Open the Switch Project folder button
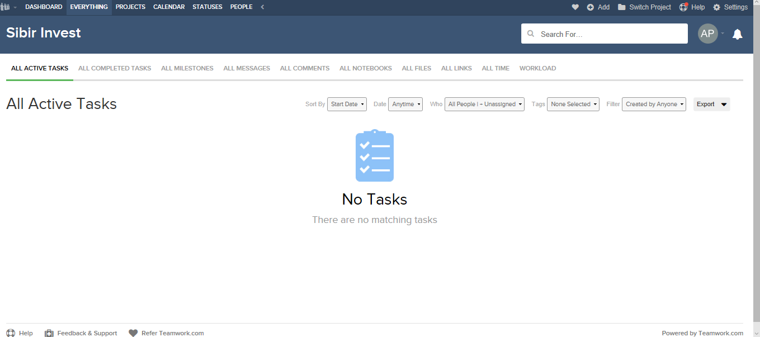This screenshot has height=337, width=760. pyautogui.click(x=644, y=7)
